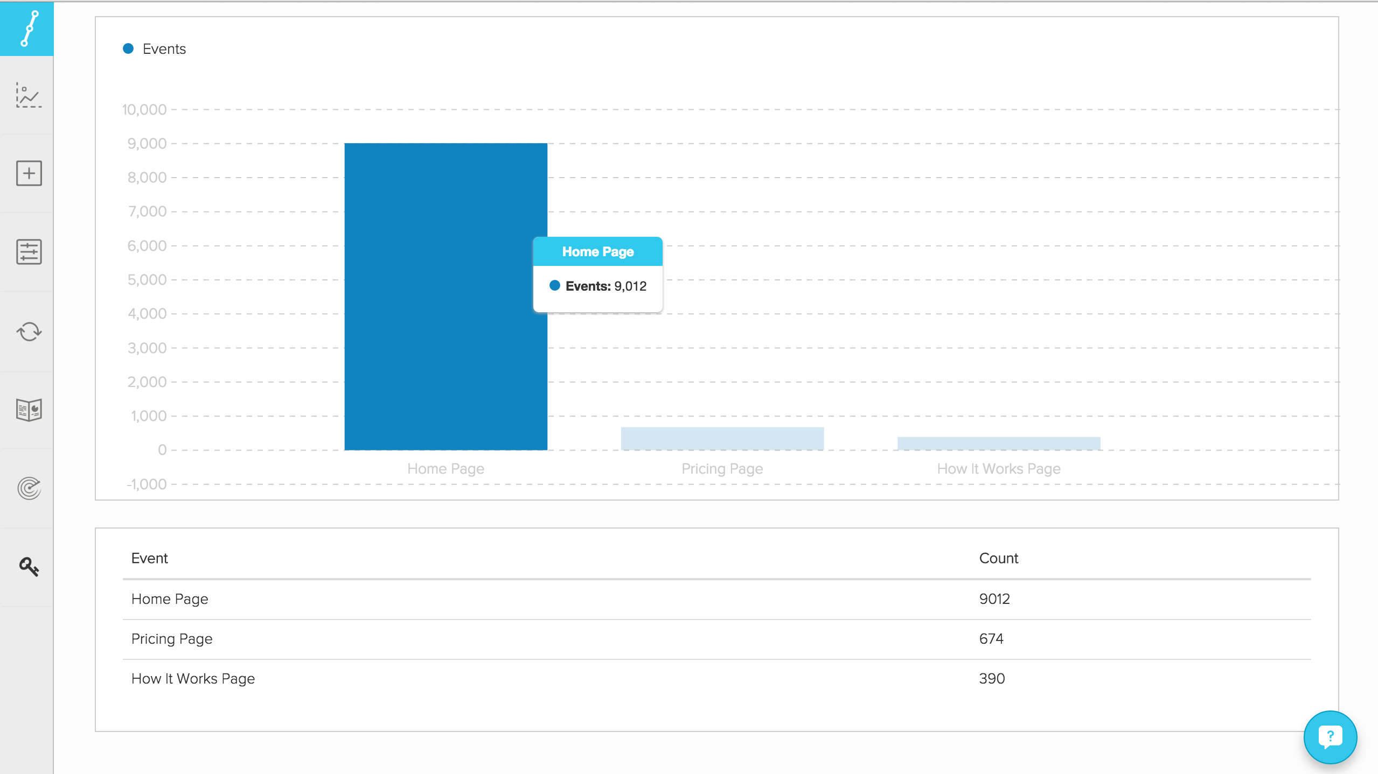Open the help chat bubble button
This screenshot has width=1378, height=774.
1330,736
